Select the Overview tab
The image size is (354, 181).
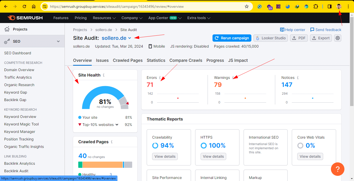[x=82, y=60]
